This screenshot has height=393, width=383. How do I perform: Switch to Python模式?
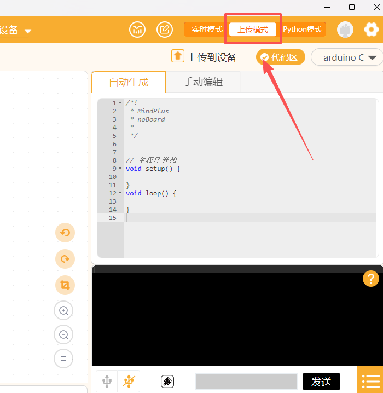(x=302, y=30)
